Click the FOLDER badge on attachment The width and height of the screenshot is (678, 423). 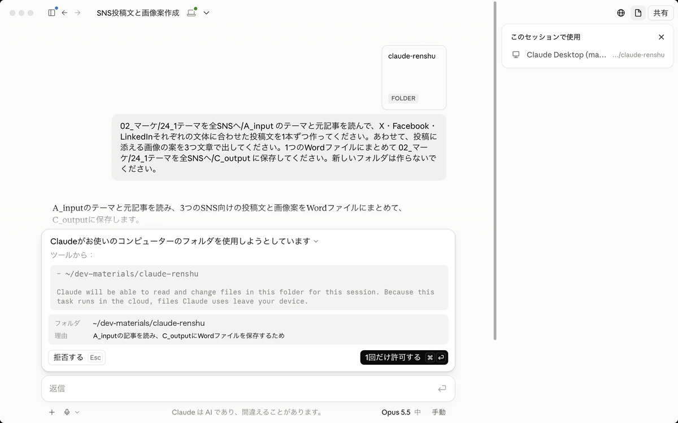(x=403, y=98)
